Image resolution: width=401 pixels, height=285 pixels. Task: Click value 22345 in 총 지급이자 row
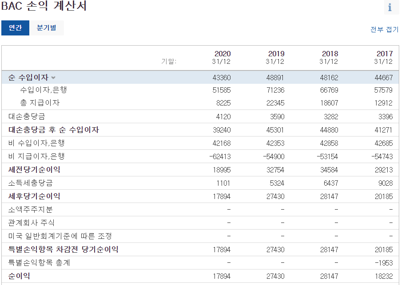coord(275,103)
